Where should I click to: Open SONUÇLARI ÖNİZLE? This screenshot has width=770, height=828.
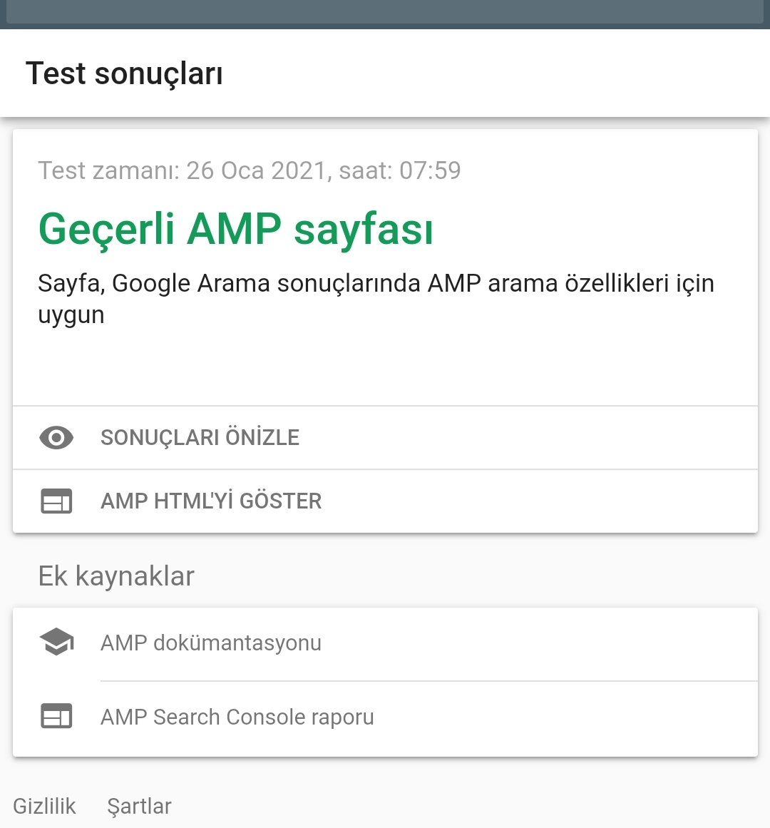tap(385, 438)
